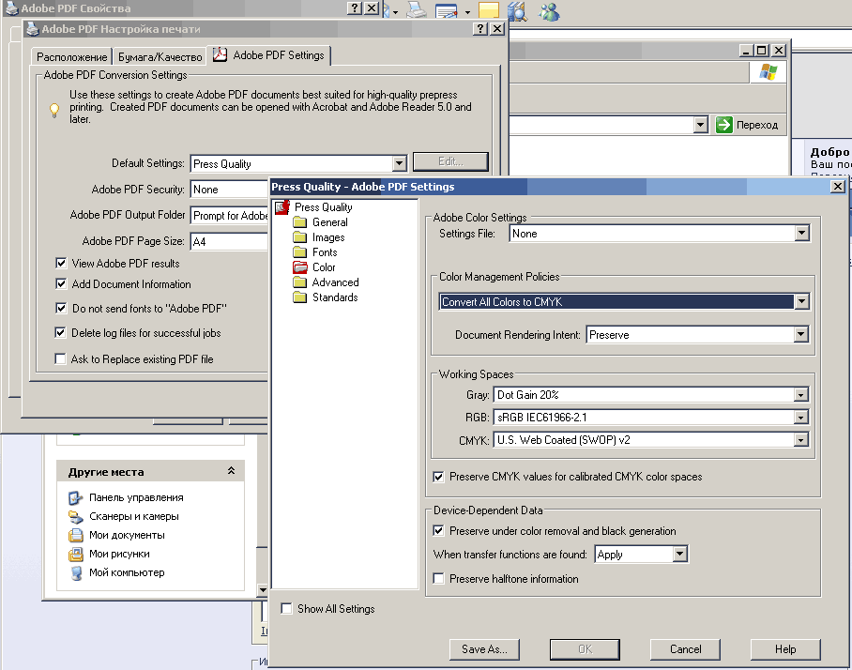
Task: Open the Advanced folder in the settings tree
Action: (x=300, y=282)
